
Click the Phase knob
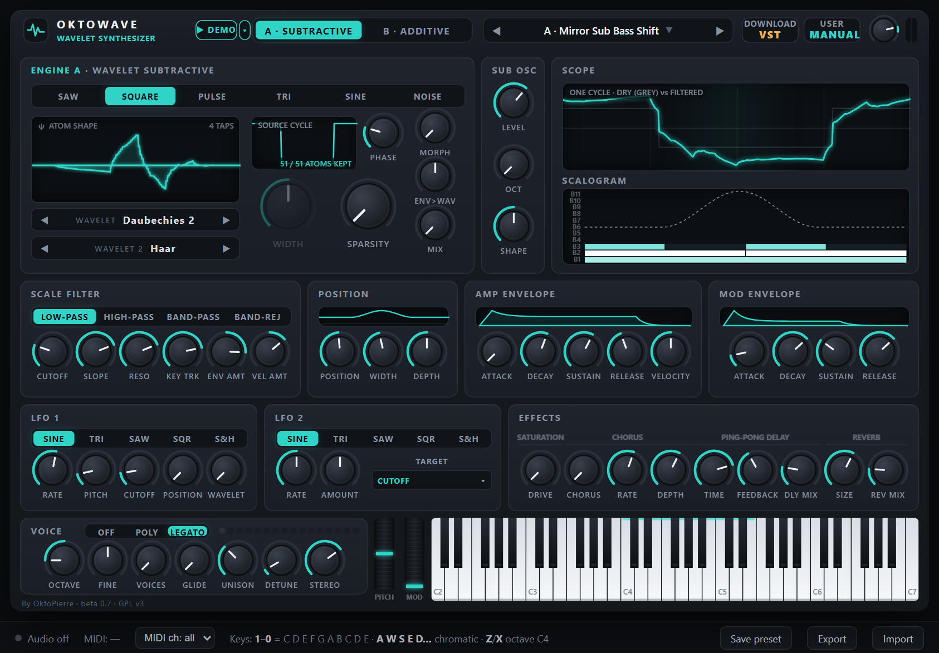pos(383,133)
